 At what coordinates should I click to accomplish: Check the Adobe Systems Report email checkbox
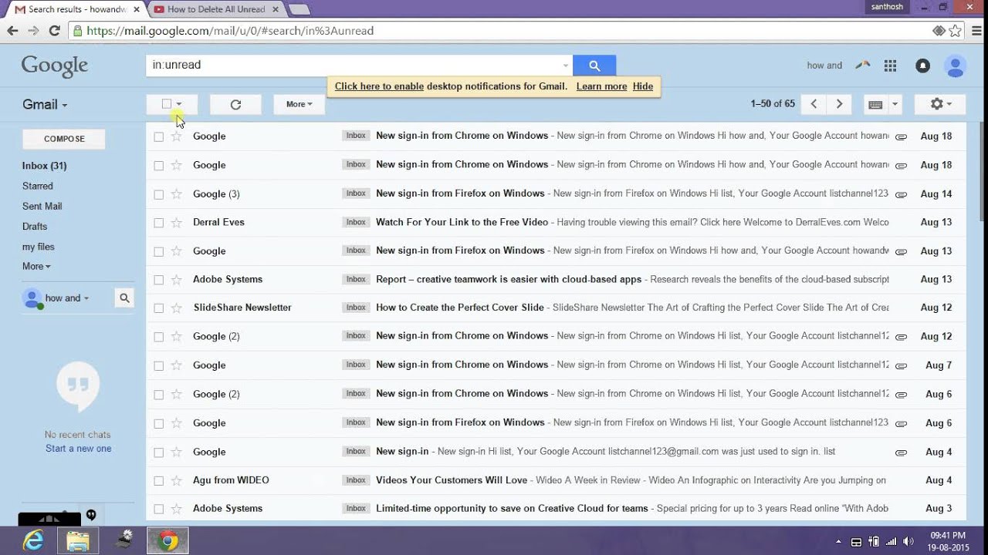pos(158,280)
